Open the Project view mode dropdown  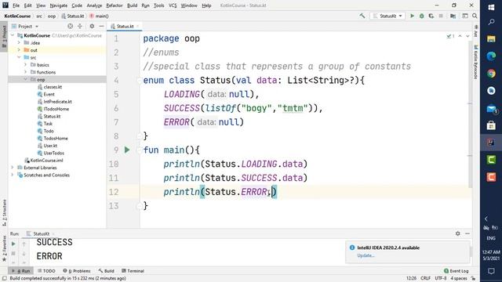[x=25, y=26]
